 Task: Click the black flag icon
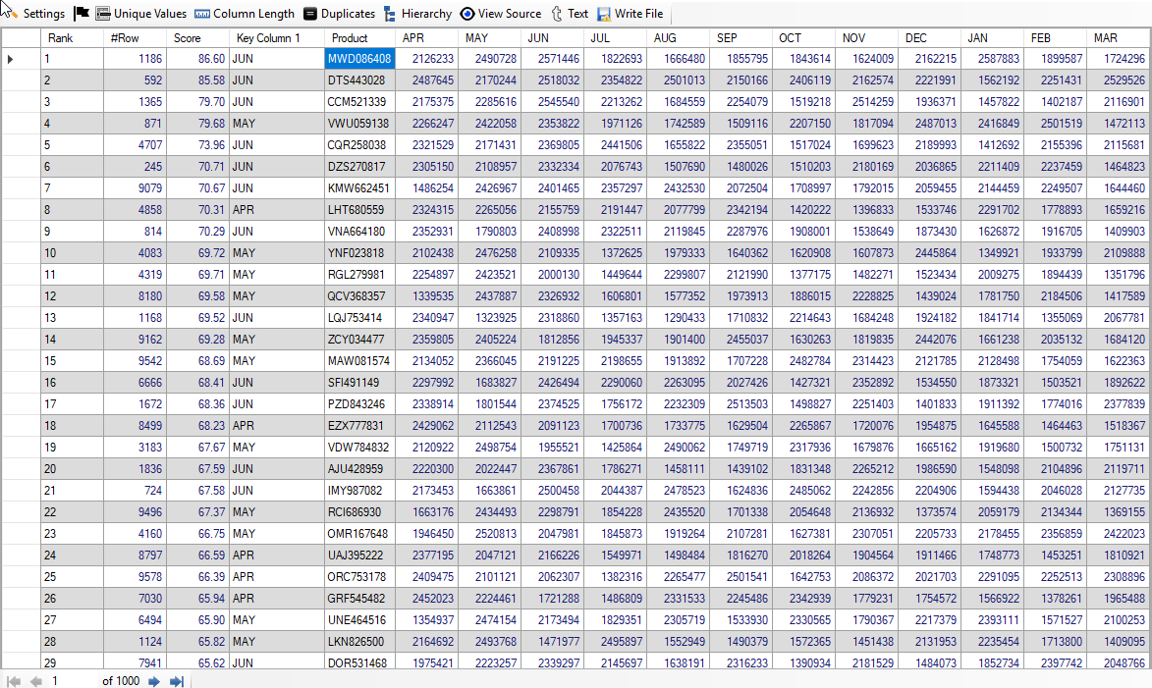coord(82,14)
